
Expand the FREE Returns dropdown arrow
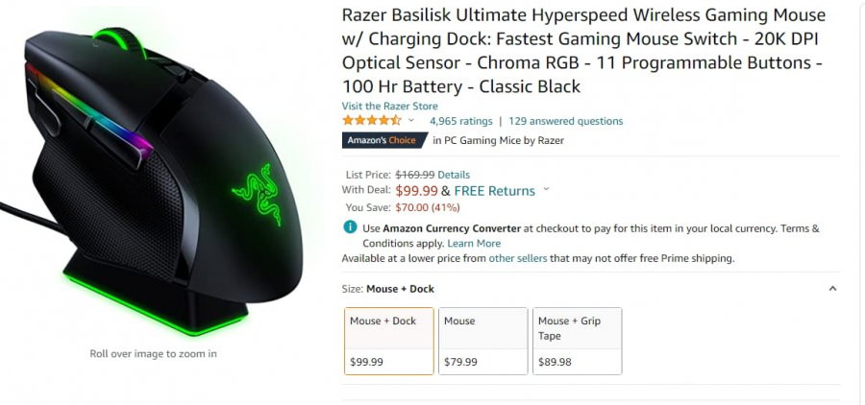coord(546,189)
